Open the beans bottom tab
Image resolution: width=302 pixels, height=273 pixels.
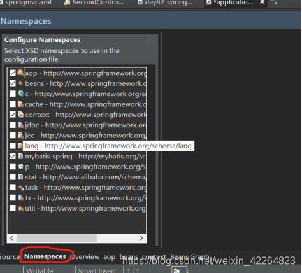[129, 257]
